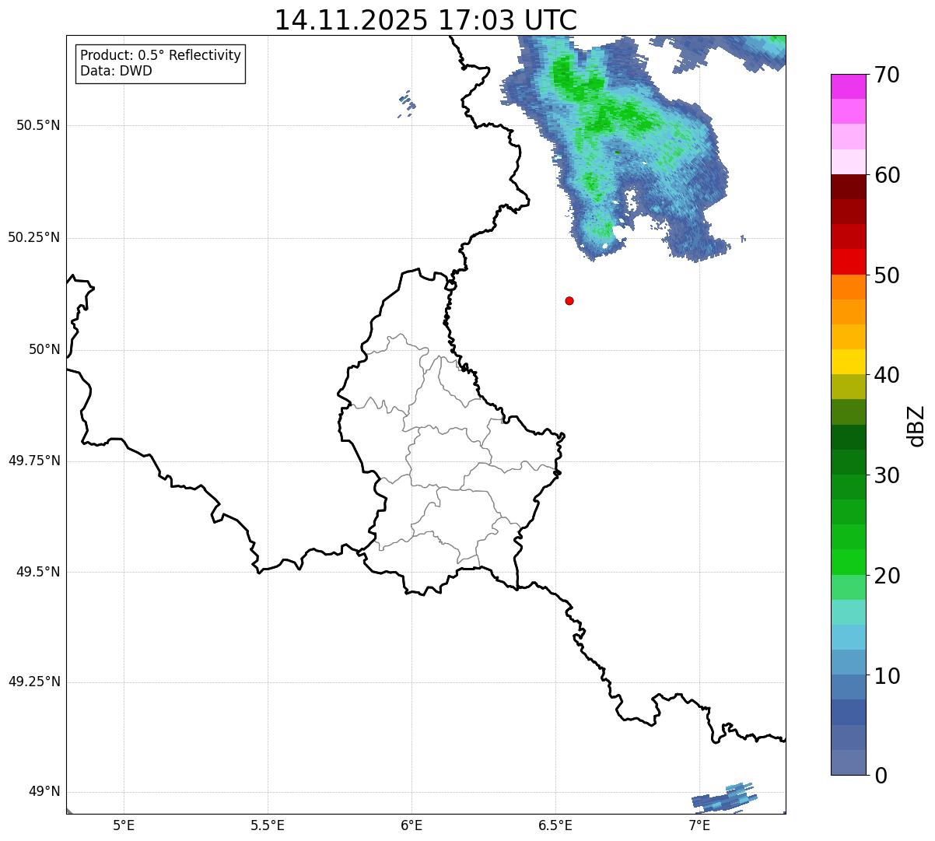This screenshot has height=841, width=935.
Task: Click the colorbar tick label 30
Action: (887, 475)
